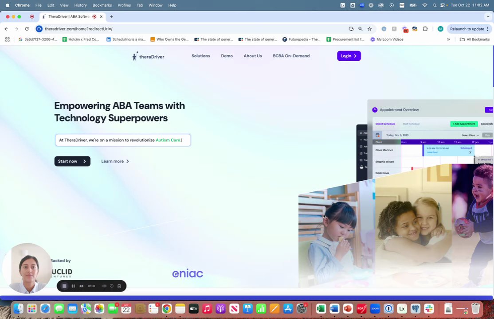
Task: Click the Wi-Fi icon in menu bar
Action: tap(425, 5)
